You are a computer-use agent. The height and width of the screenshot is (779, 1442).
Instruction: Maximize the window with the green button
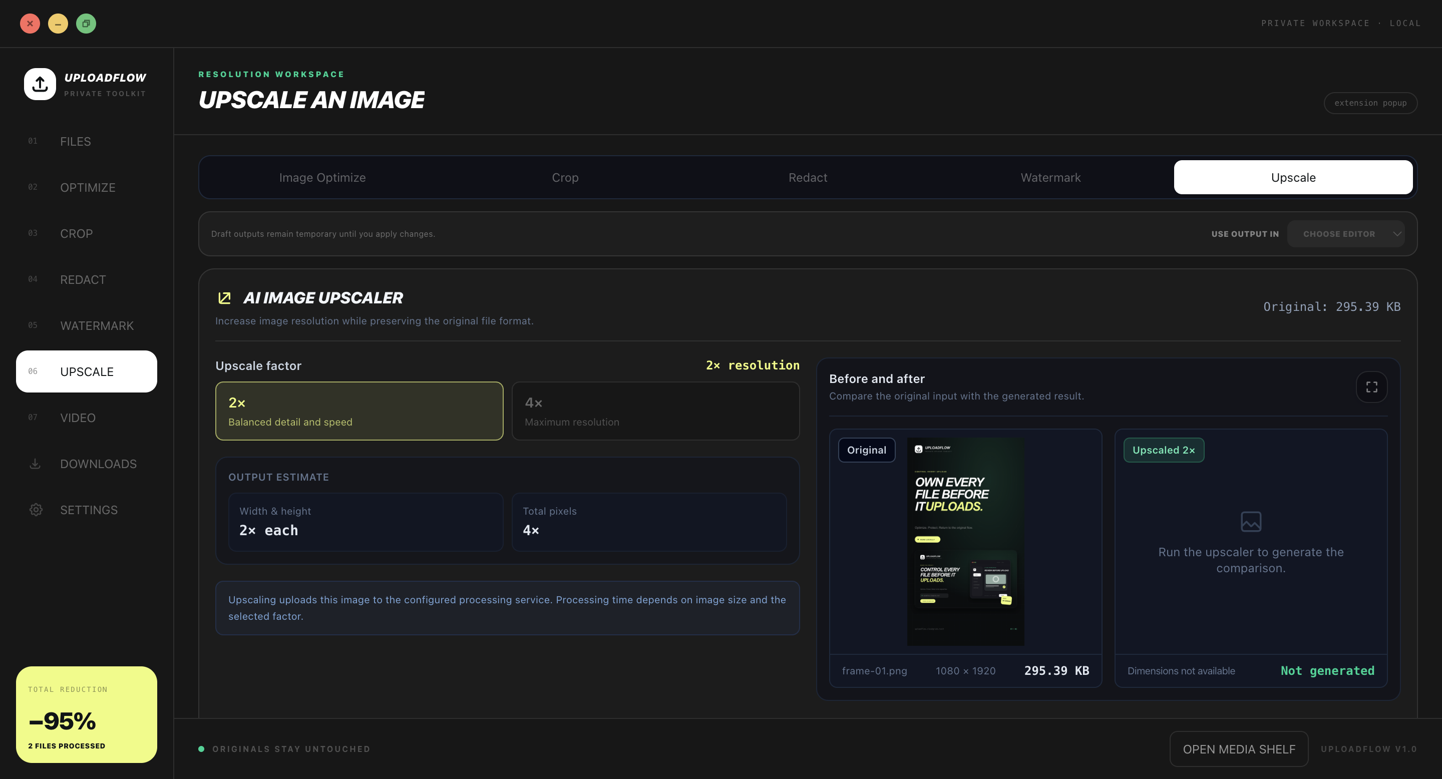pos(86,24)
